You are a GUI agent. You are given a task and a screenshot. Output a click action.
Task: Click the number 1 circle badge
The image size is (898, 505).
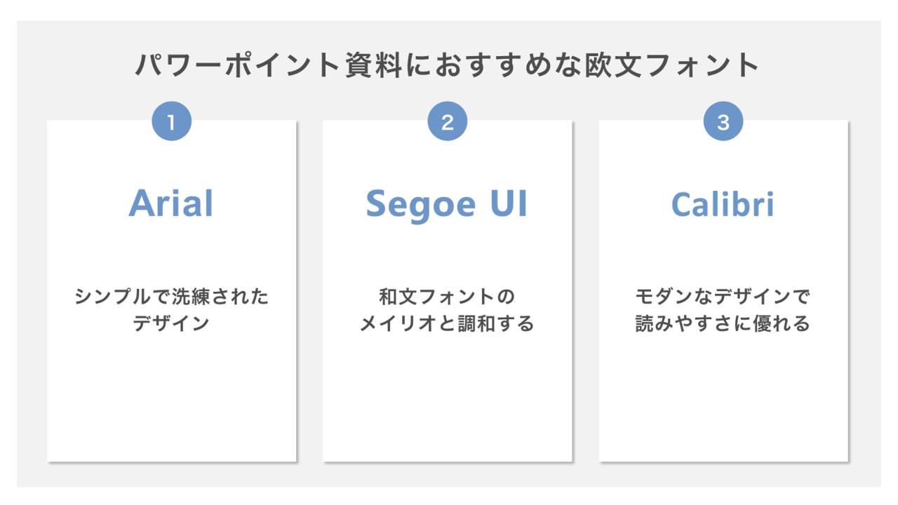click(x=171, y=122)
